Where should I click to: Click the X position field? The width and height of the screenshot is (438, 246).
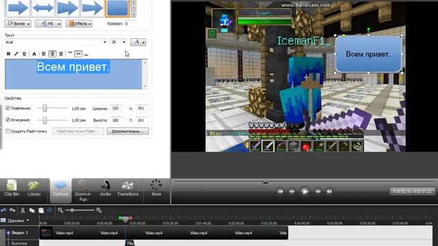pos(142,108)
